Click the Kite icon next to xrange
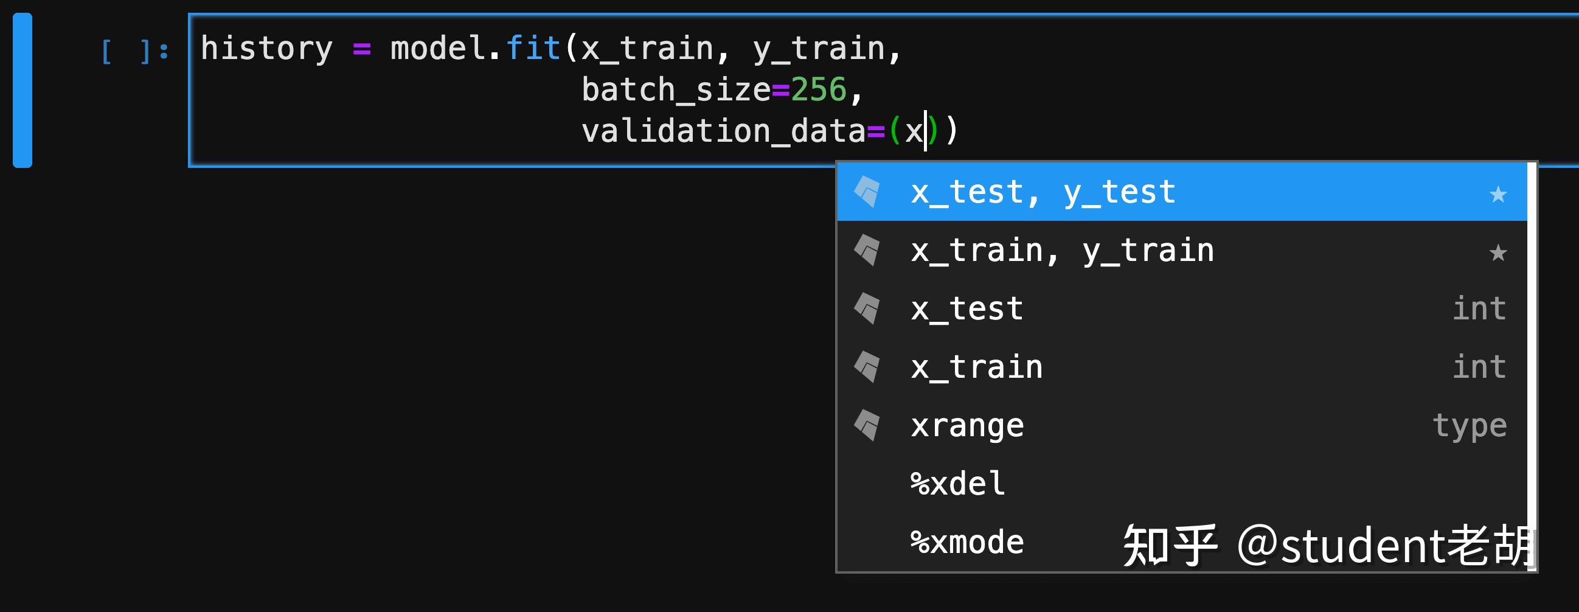The image size is (1579, 612). (867, 425)
